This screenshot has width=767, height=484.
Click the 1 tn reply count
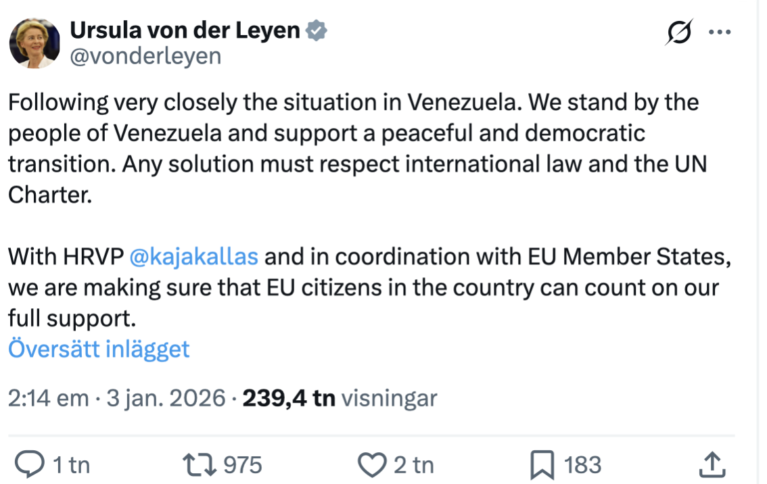coord(71,465)
